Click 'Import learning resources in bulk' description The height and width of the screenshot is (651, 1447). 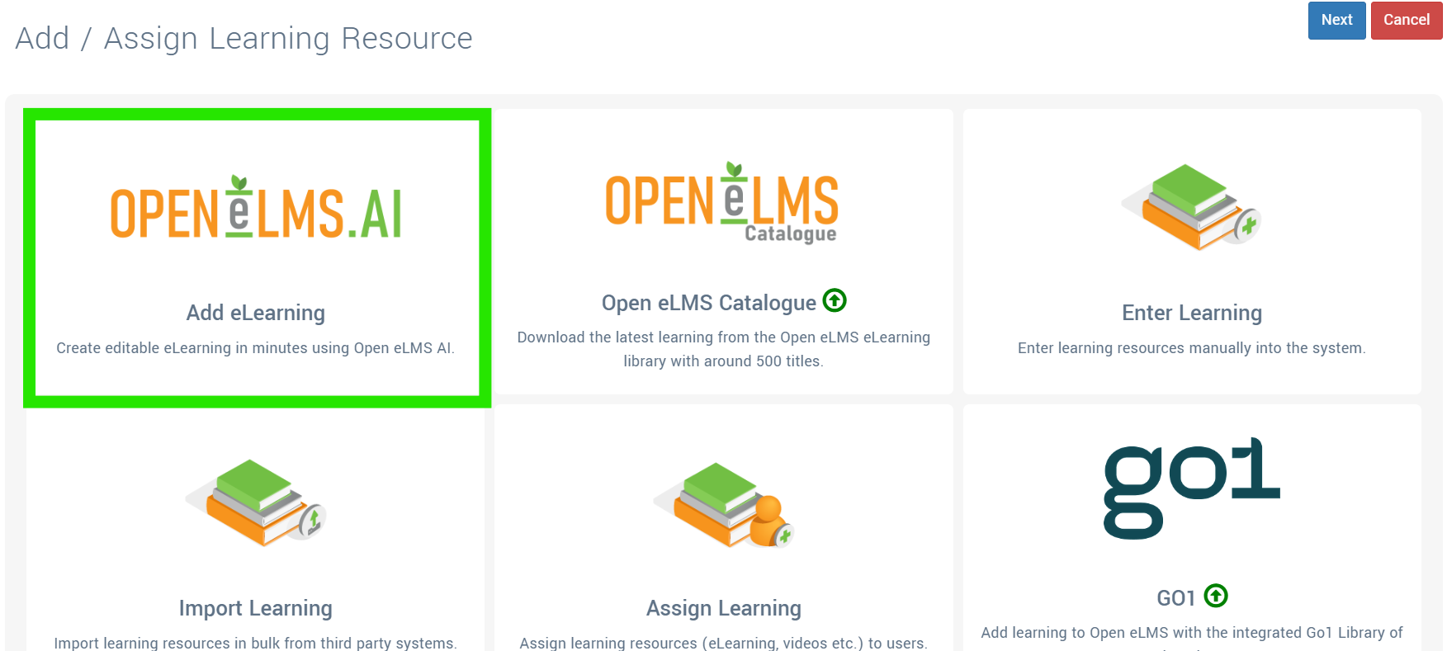256,643
